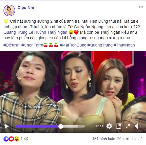Screen dimensions: 146x145
Task: Open the video settings gear
Action: coord(109,126)
